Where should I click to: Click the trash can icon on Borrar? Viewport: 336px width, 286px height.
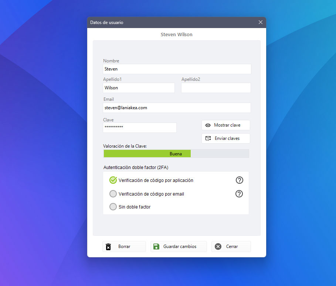click(108, 247)
